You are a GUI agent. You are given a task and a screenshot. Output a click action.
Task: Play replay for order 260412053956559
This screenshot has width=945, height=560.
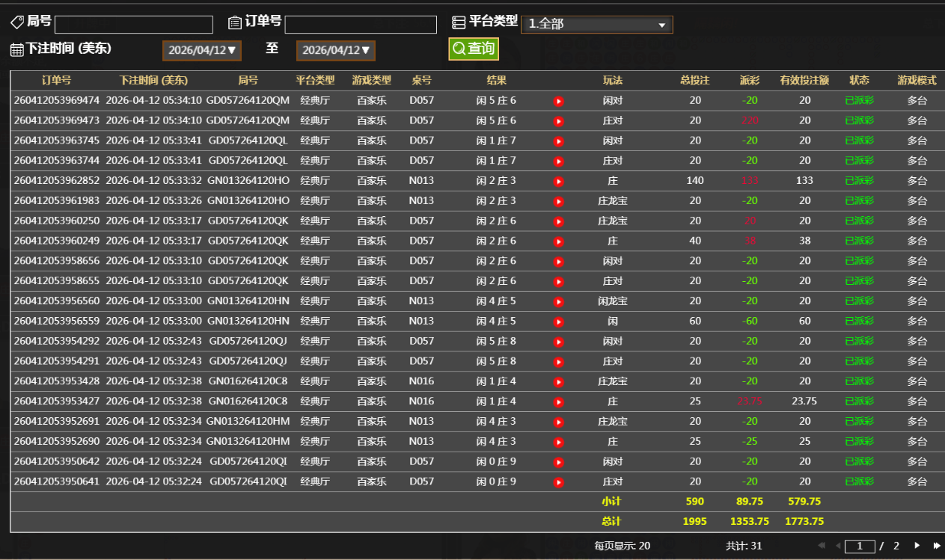[558, 321]
